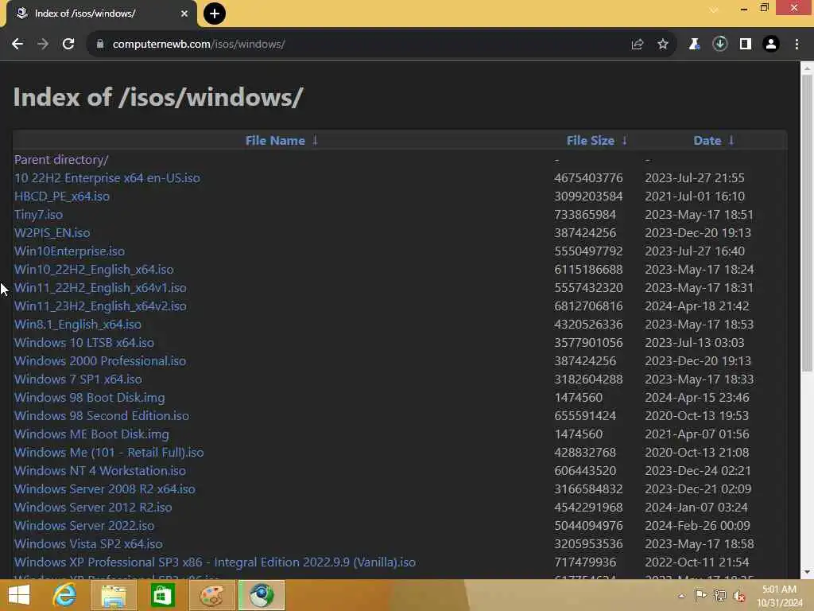Screen dimensions: 814x611
Task: View site security lock info
Action: 99,45
